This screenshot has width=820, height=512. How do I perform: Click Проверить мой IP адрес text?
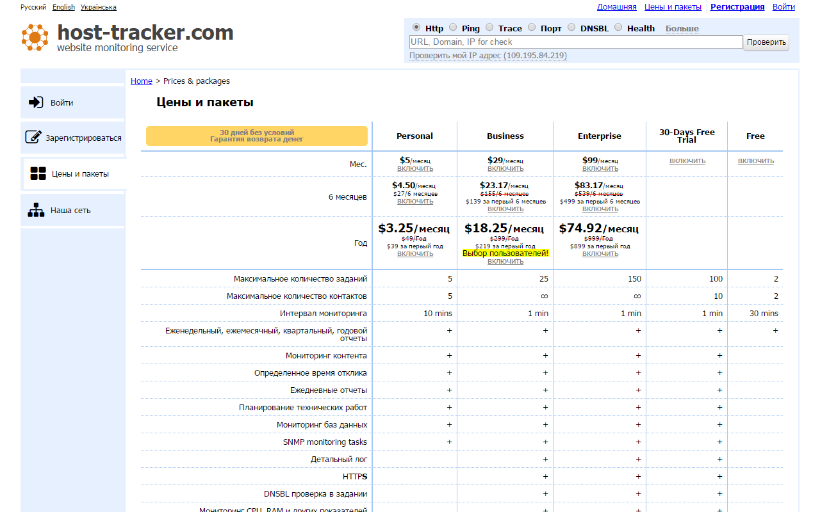click(x=488, y=56)
